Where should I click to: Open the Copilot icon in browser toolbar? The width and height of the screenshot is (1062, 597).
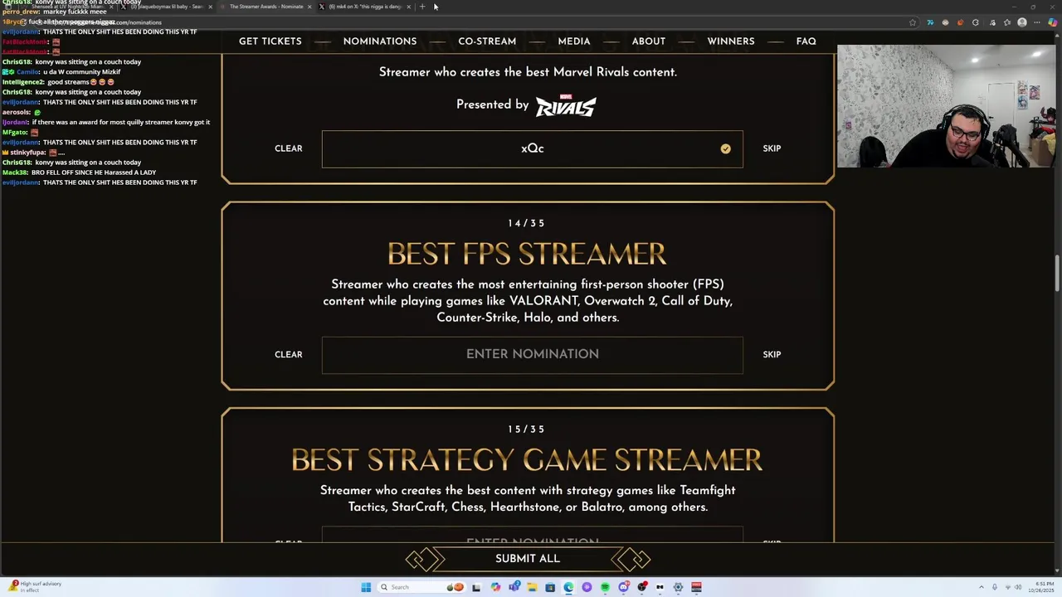tap(1053, 22)
